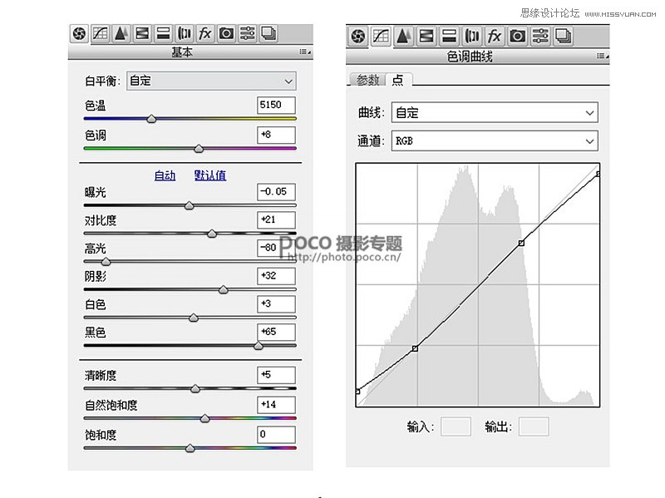Open the Split Toning icon in the 基本 panel
Viewport: 665px width, 498px height.
[x=163, y=33]
